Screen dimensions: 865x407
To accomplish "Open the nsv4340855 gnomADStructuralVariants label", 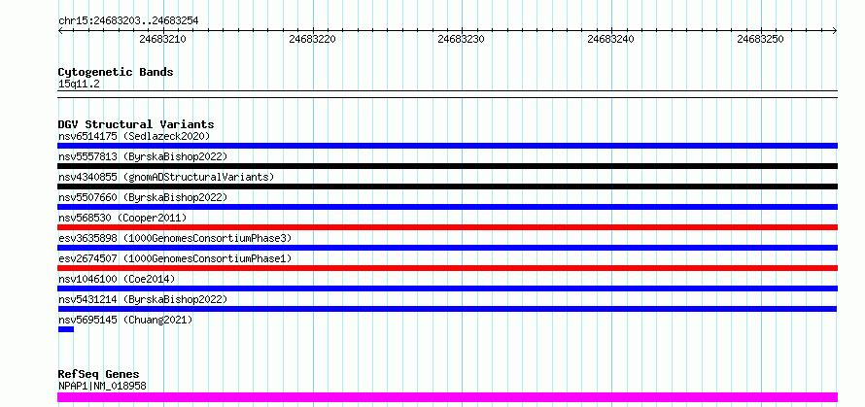I will (x=166, y=177).
